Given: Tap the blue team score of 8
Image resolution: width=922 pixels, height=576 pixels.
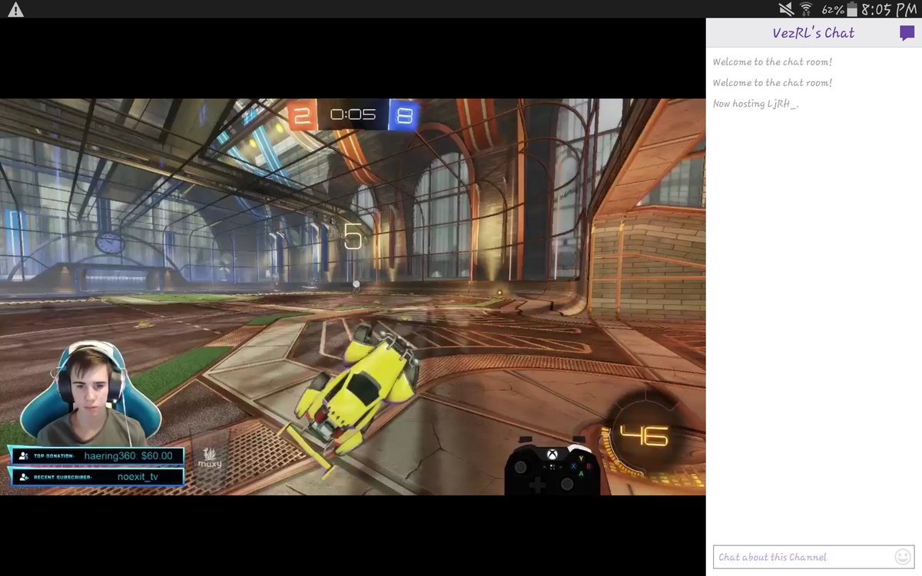Looking at the screenshot, I should [x=403, y=114].
